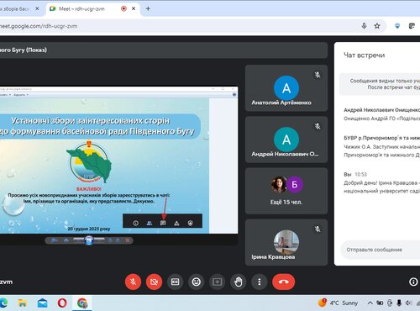The height and width of the screenshot is (311, 420).
Task: Toggle closed captions button
Action: tap(176, 282)
